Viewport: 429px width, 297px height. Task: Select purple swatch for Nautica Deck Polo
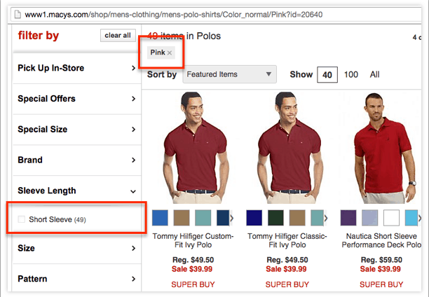point(348,218)
